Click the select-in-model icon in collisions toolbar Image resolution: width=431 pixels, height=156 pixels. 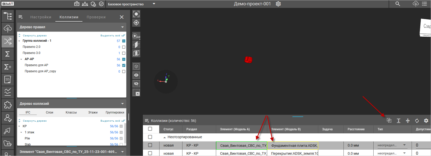tap(389, 121)
